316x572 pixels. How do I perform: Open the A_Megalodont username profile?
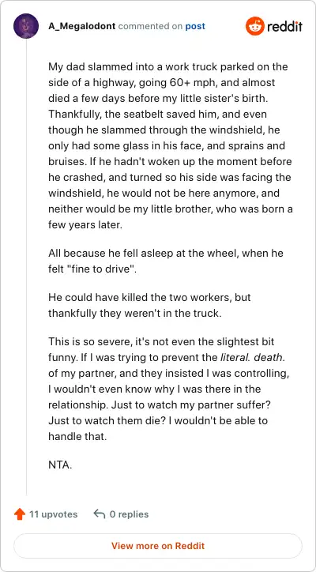(x=81, y=26)
